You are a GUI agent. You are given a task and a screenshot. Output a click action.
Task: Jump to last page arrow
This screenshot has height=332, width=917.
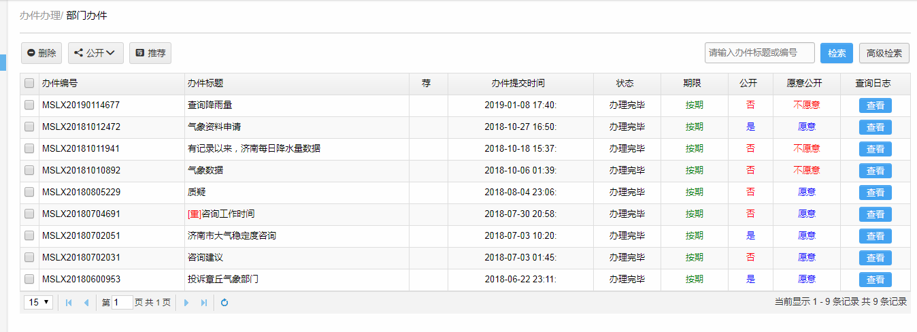(204, 303)
